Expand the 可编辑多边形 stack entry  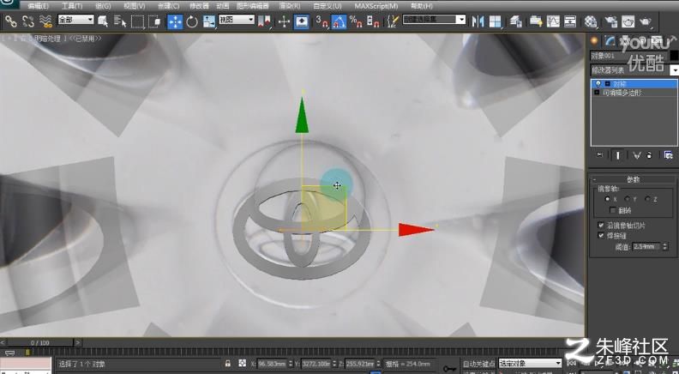point(597,93)
